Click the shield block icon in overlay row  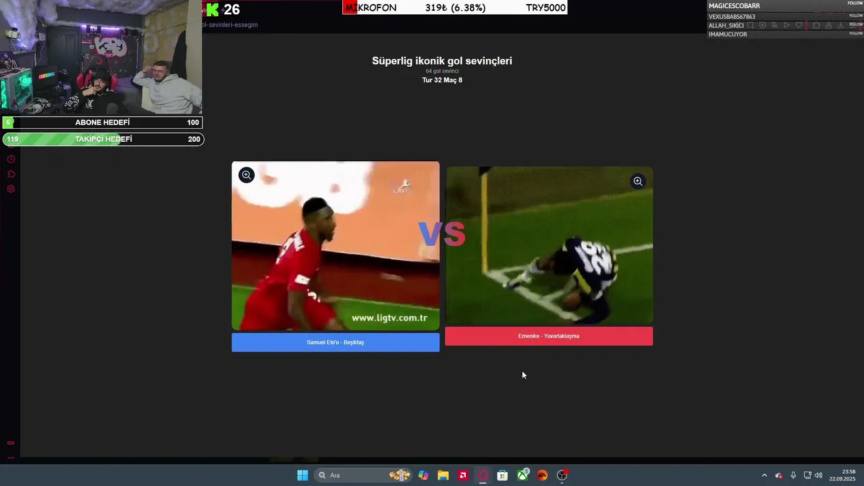[x=763, y=25]
